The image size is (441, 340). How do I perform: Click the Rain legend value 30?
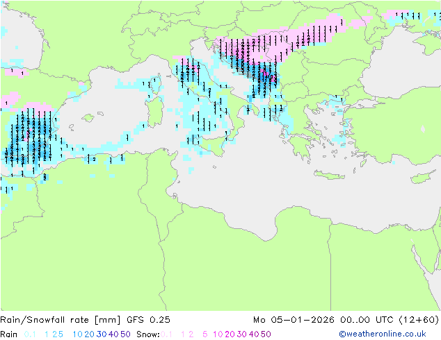tap(102, 334)
